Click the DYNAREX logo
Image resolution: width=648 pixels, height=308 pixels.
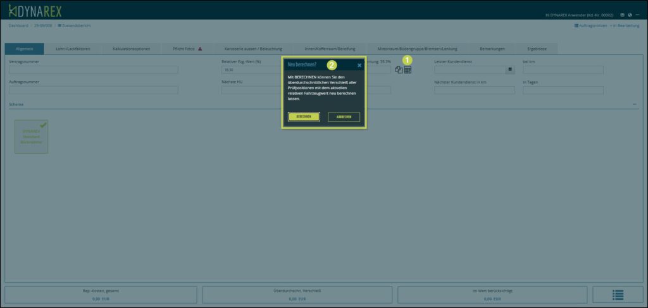click(x=35, y=10)
